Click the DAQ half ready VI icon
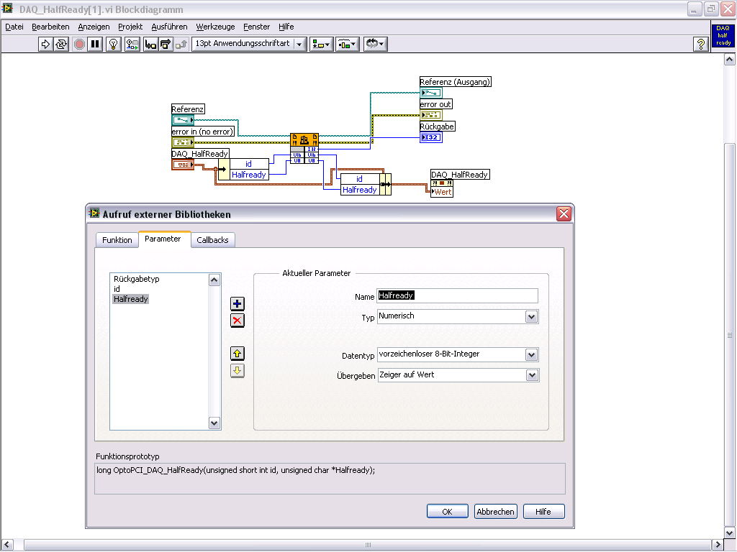Screen dimensions: 737x552 [723, 36]
